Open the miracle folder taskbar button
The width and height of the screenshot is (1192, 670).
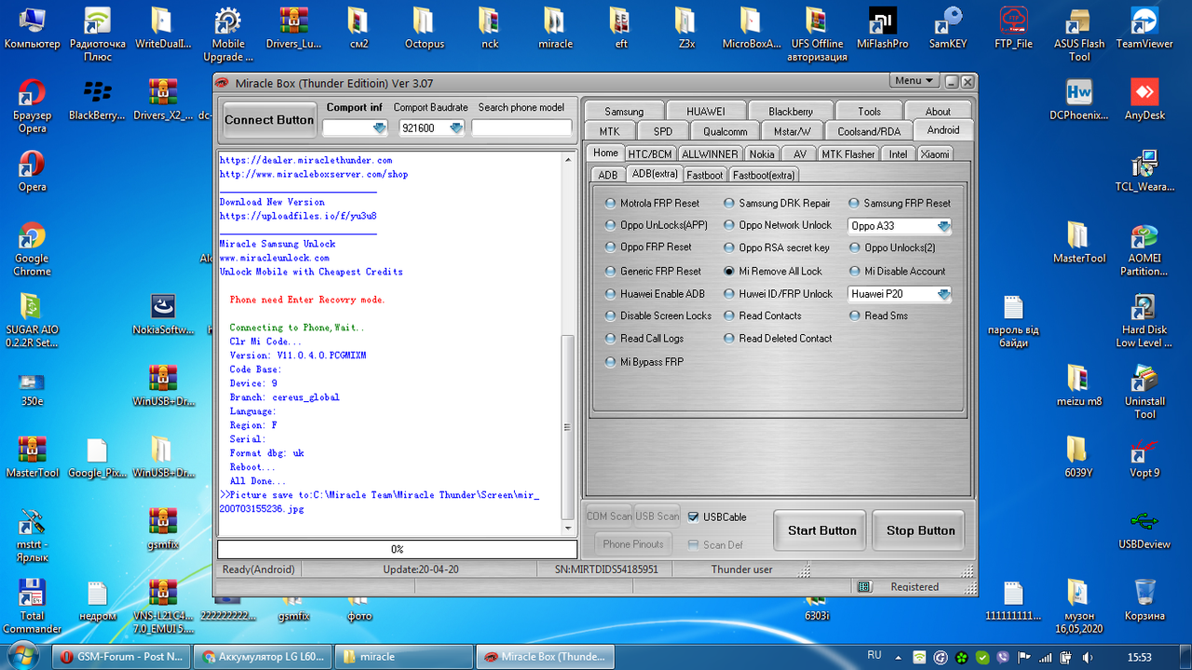tap(402, 656)
